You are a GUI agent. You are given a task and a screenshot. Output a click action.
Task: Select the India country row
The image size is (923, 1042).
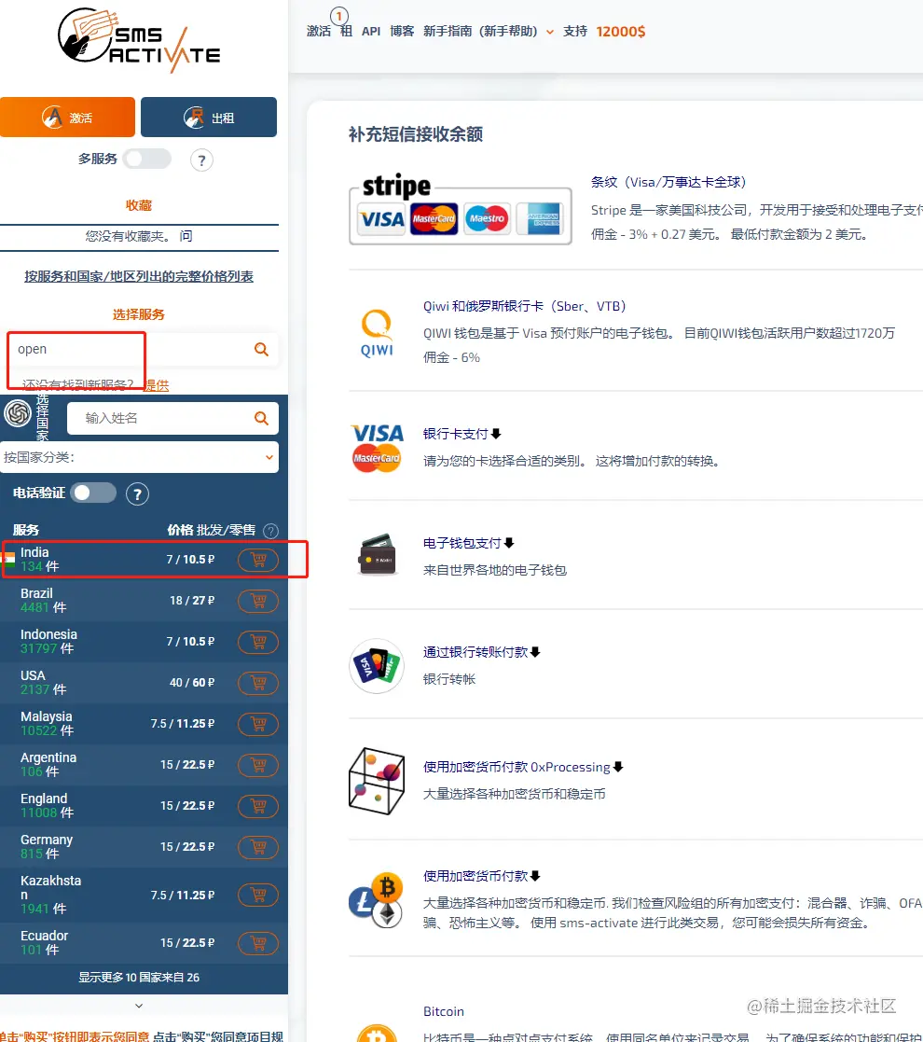click(145, 560)
